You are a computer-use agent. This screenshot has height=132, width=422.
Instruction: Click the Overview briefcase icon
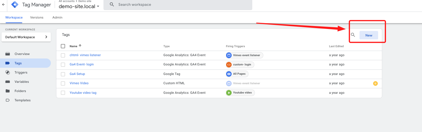tap(8, 54)
